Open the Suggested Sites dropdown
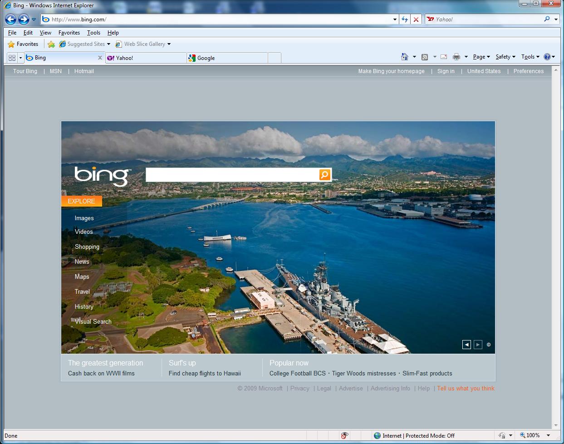The image size is (564, 444). [x=85, y=44]
